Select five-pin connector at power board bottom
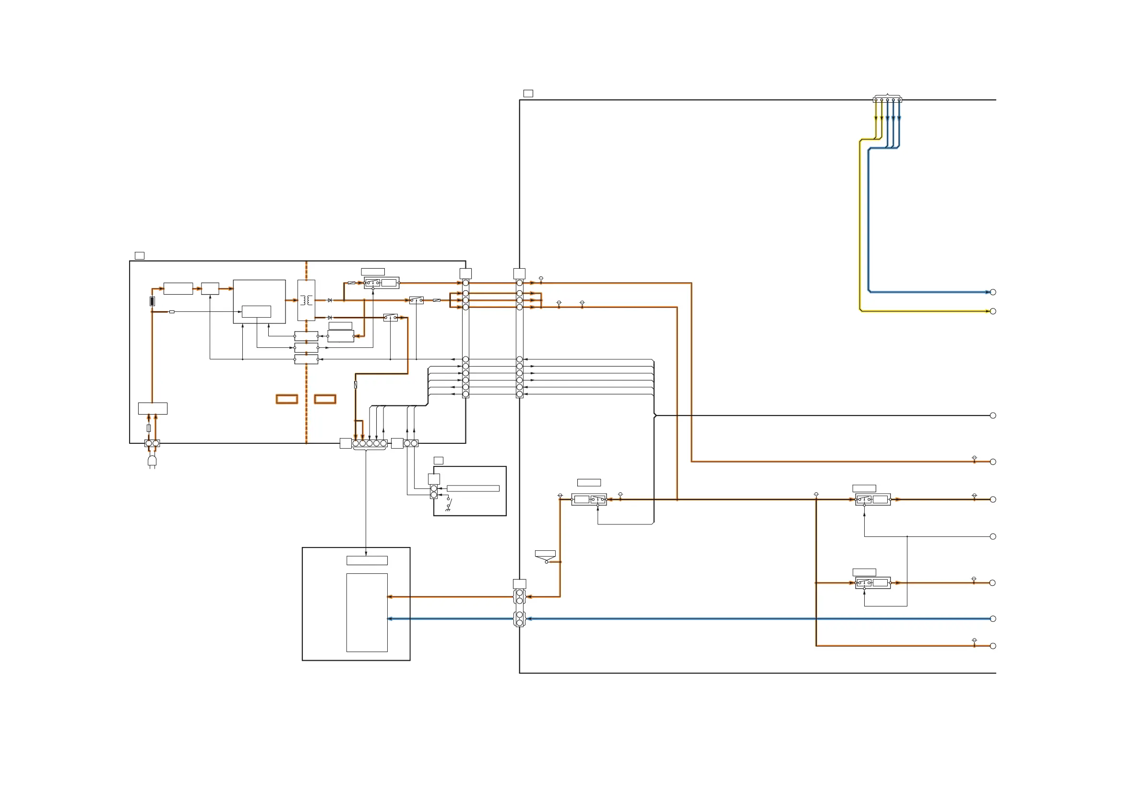The image size is (1143, 808). click(369, 443)
